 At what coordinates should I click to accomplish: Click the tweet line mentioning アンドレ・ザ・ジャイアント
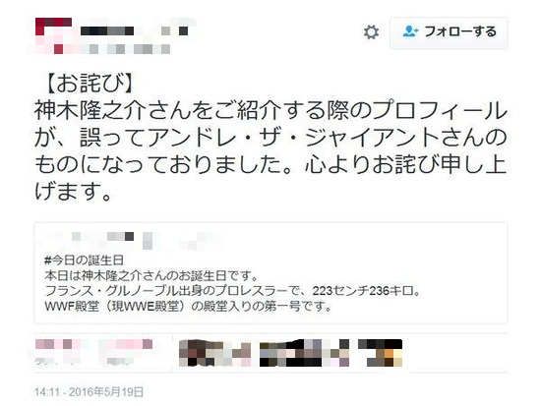pos(270,138)
